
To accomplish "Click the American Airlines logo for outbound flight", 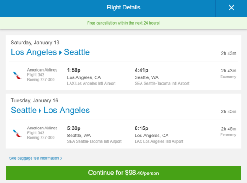I will (x=17, y=75).
